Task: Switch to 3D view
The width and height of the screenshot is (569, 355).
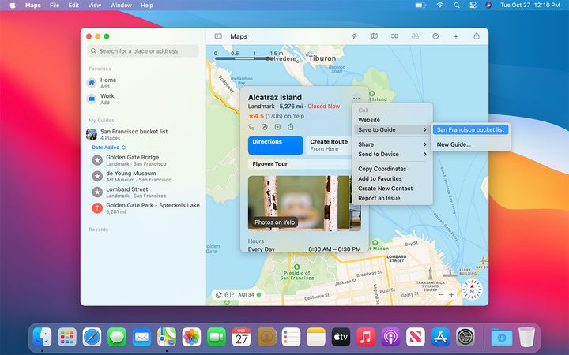Action: (x=394, y=36)
